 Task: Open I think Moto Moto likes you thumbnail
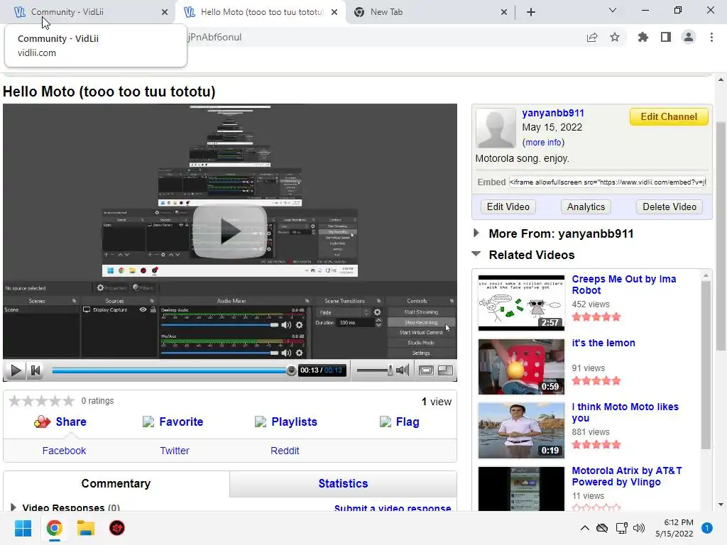tap(521, 431)
